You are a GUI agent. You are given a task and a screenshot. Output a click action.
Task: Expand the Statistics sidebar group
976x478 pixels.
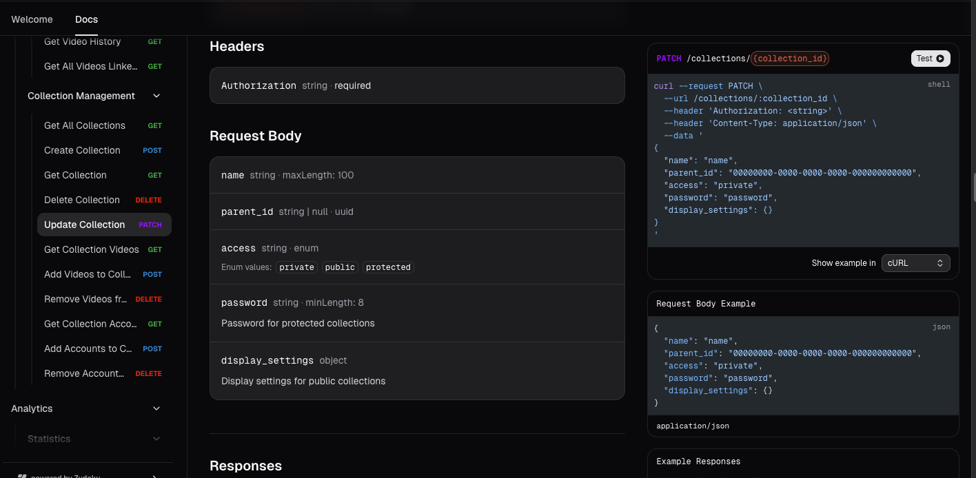click(x=156, y=439)
